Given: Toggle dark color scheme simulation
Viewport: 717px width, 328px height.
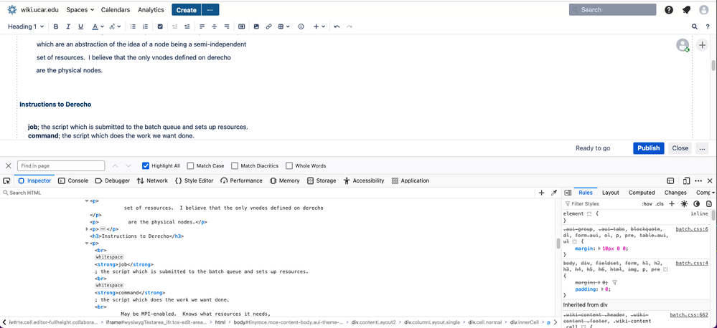Looking at the screenshot, I should click(x=696, y=204).
